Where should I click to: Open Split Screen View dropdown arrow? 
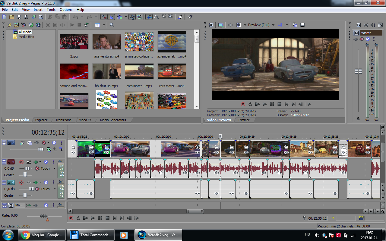[x=245, y=25]
